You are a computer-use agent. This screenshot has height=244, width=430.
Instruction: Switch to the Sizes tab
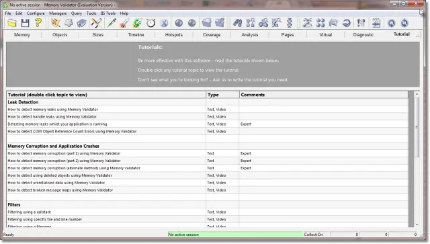click(98, 34)
